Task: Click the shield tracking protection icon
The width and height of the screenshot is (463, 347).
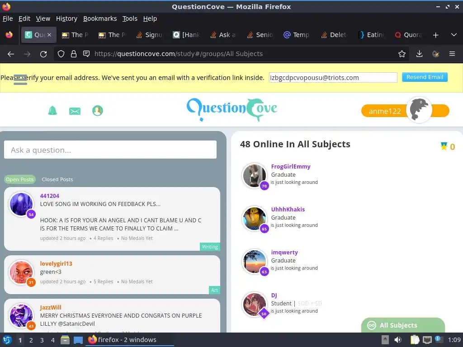Action: 61,54
